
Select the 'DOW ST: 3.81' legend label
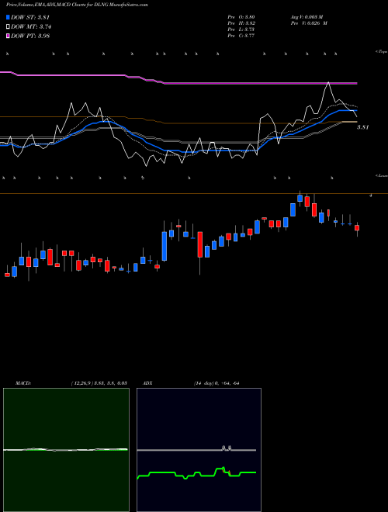30,17
